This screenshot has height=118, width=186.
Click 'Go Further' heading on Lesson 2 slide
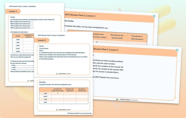(x=69, y=21)
